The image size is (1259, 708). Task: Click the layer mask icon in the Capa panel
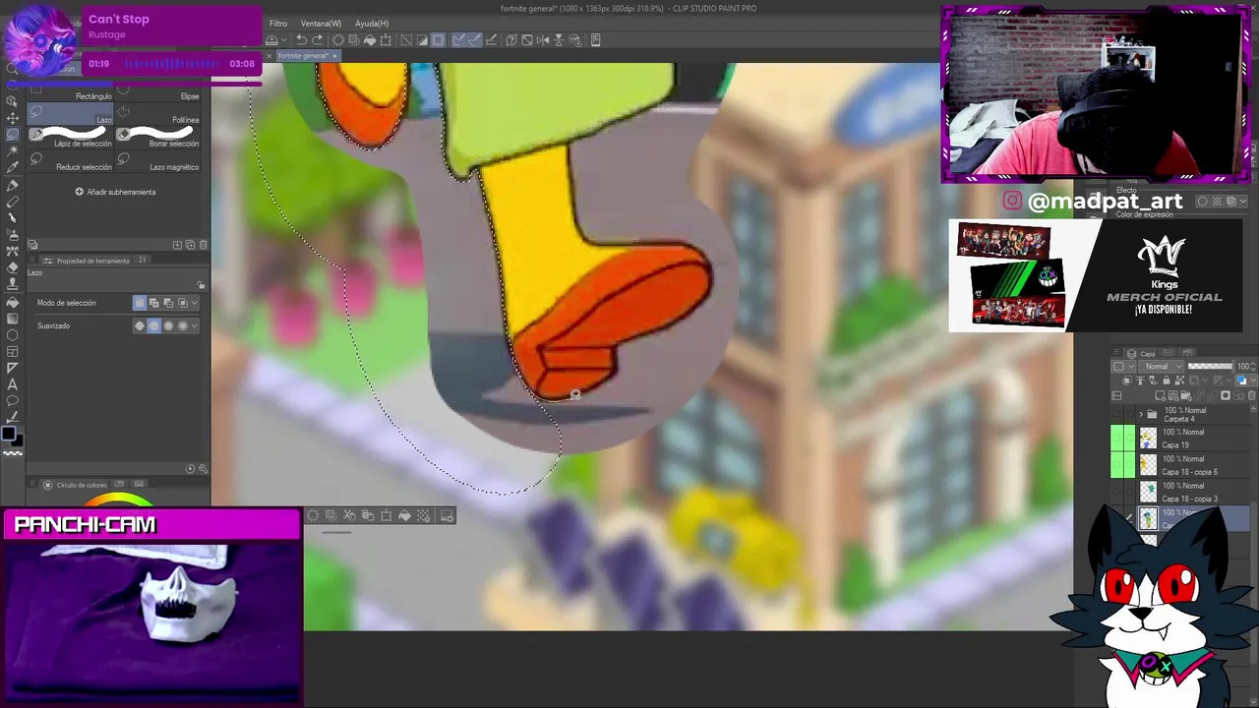(x=1226, y=395)
